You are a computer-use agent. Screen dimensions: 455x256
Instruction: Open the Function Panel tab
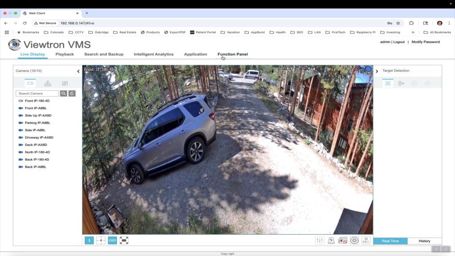point(233,54)
